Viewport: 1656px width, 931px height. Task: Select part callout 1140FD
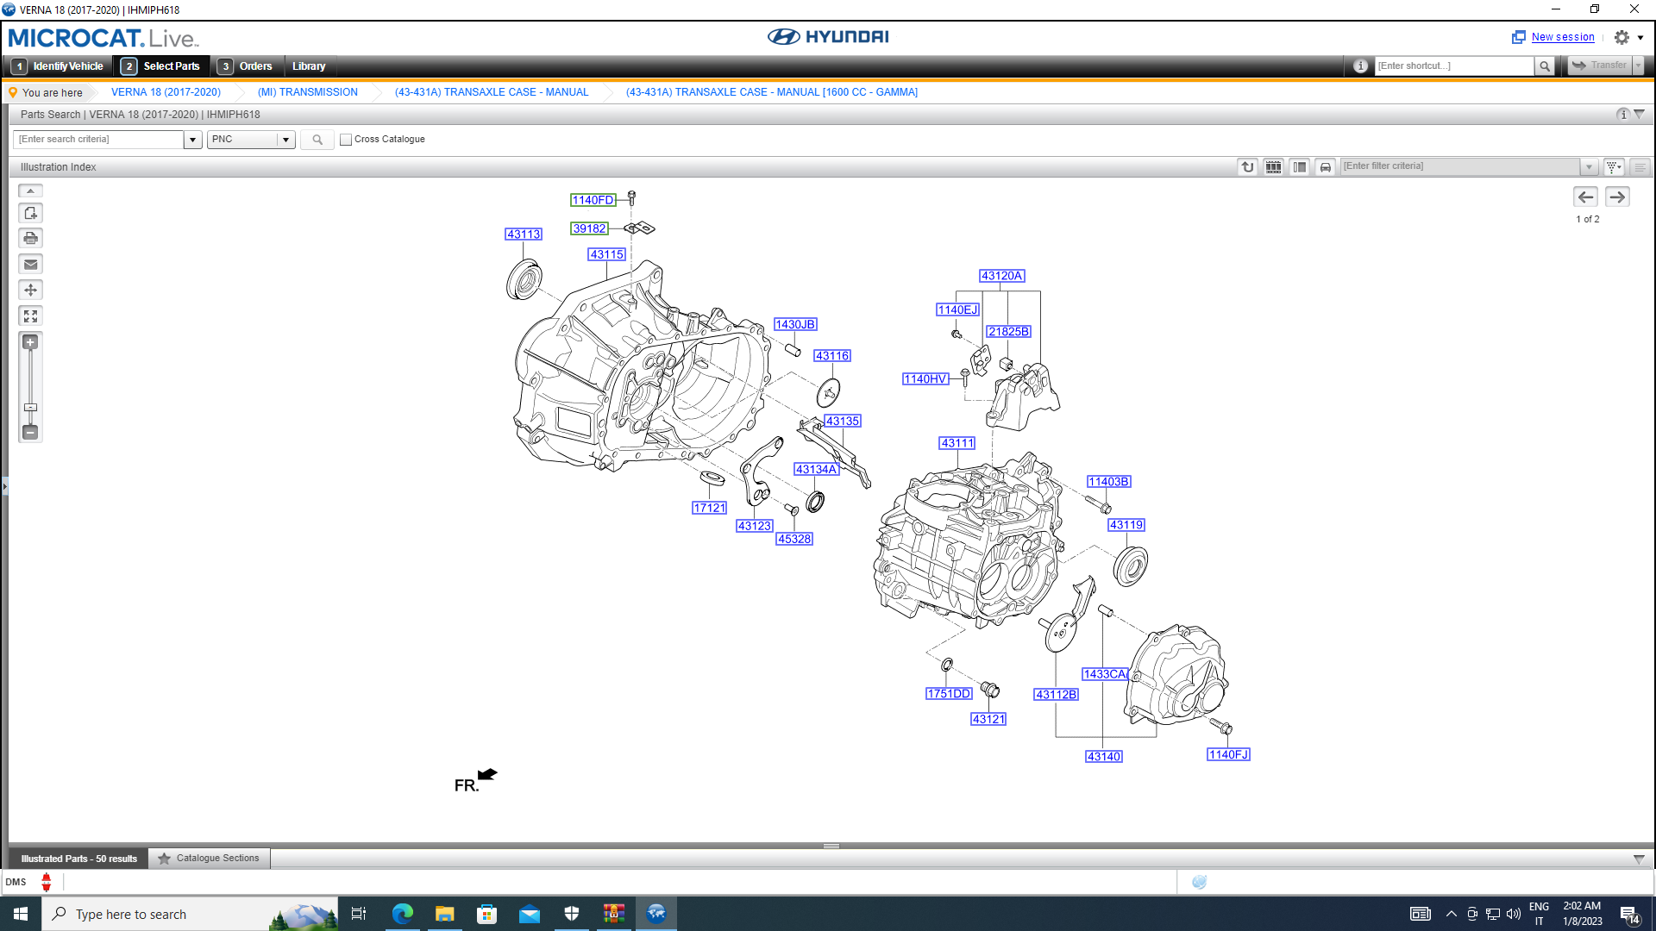[593, 200]
